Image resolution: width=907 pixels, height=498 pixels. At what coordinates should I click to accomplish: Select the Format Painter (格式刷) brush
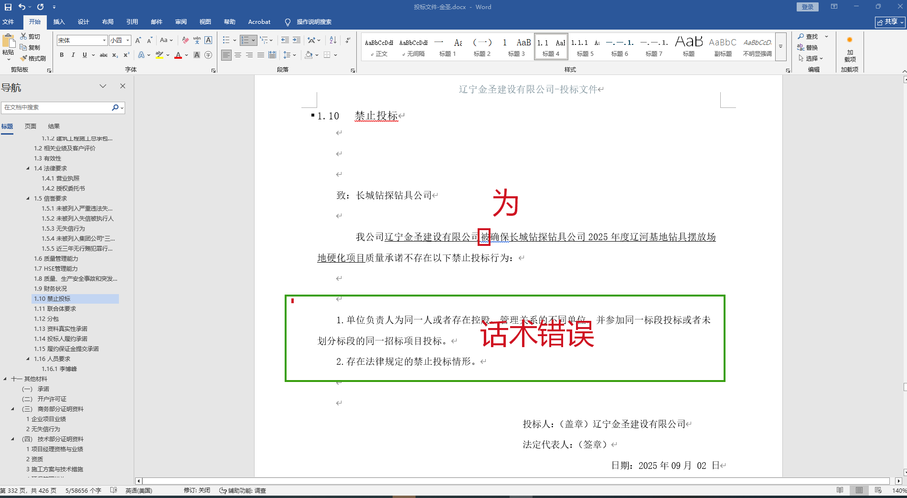(23, 58)
